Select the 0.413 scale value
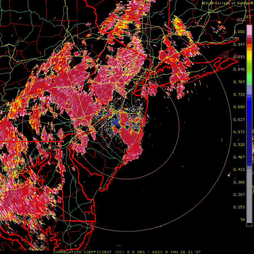 click(239, 170)
